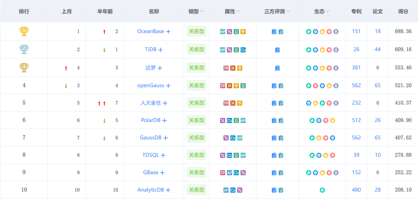Click the gold first-place trophy icon
Image resolution: width=418 pixels, height=199 pixels.
pos(24,31)
